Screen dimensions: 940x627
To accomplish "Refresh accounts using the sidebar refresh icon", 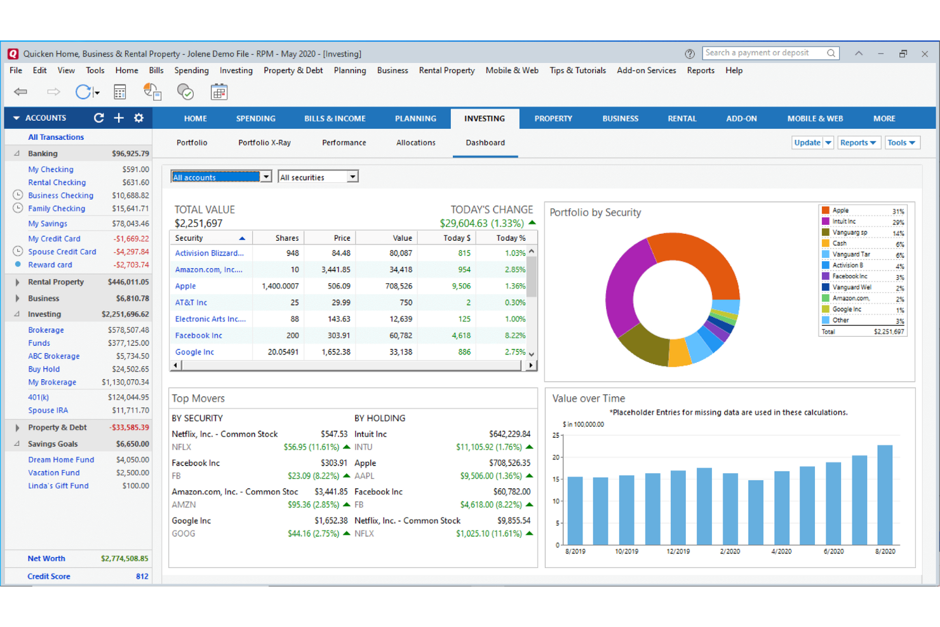I will click(x=98, y=118).
